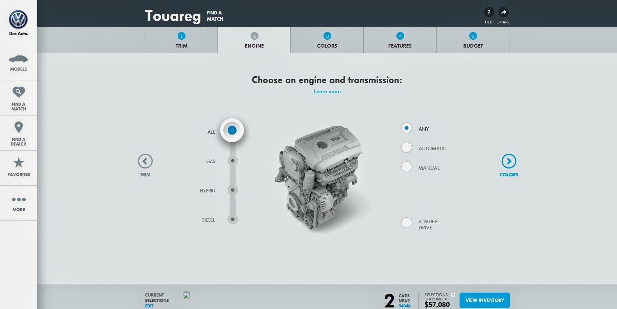The height and width of the screenshot is (309, 617).
Task: Go back with the Trim arrow
Action: point(145,161)
